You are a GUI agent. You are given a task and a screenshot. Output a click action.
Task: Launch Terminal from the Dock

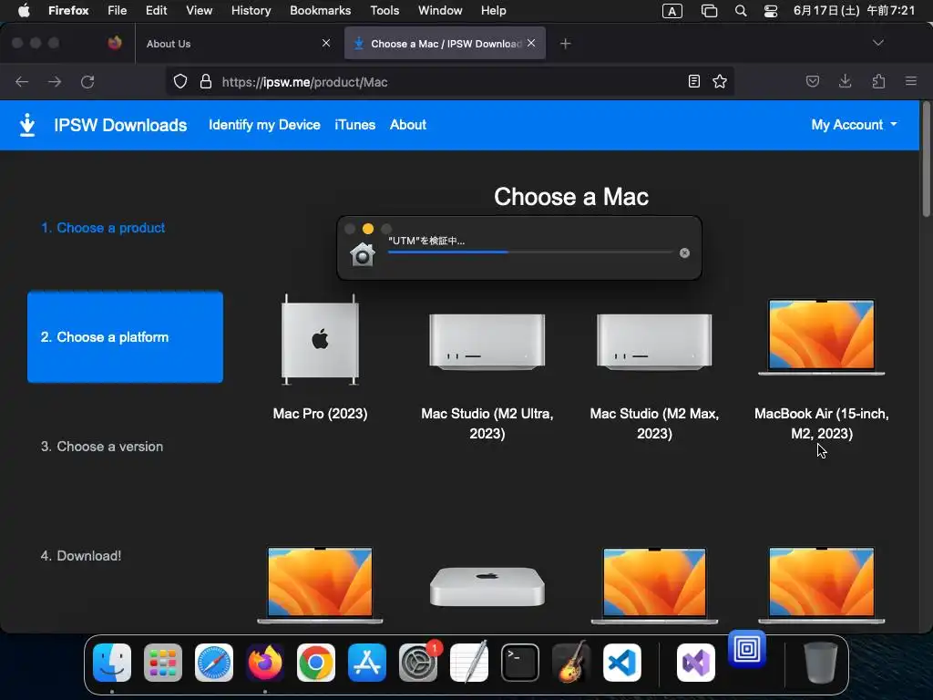(x=520, y=663)
